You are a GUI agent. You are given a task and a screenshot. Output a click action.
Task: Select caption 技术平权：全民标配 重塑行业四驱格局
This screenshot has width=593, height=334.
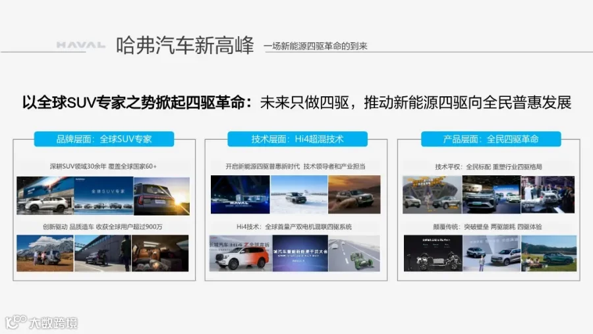coord(488,167)
